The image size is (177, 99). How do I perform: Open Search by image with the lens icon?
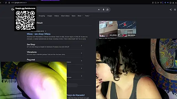[108, 10]
